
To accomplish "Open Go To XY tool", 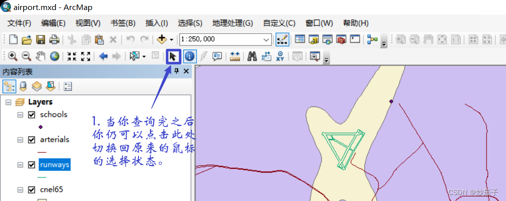I will [x=280, y=56].
